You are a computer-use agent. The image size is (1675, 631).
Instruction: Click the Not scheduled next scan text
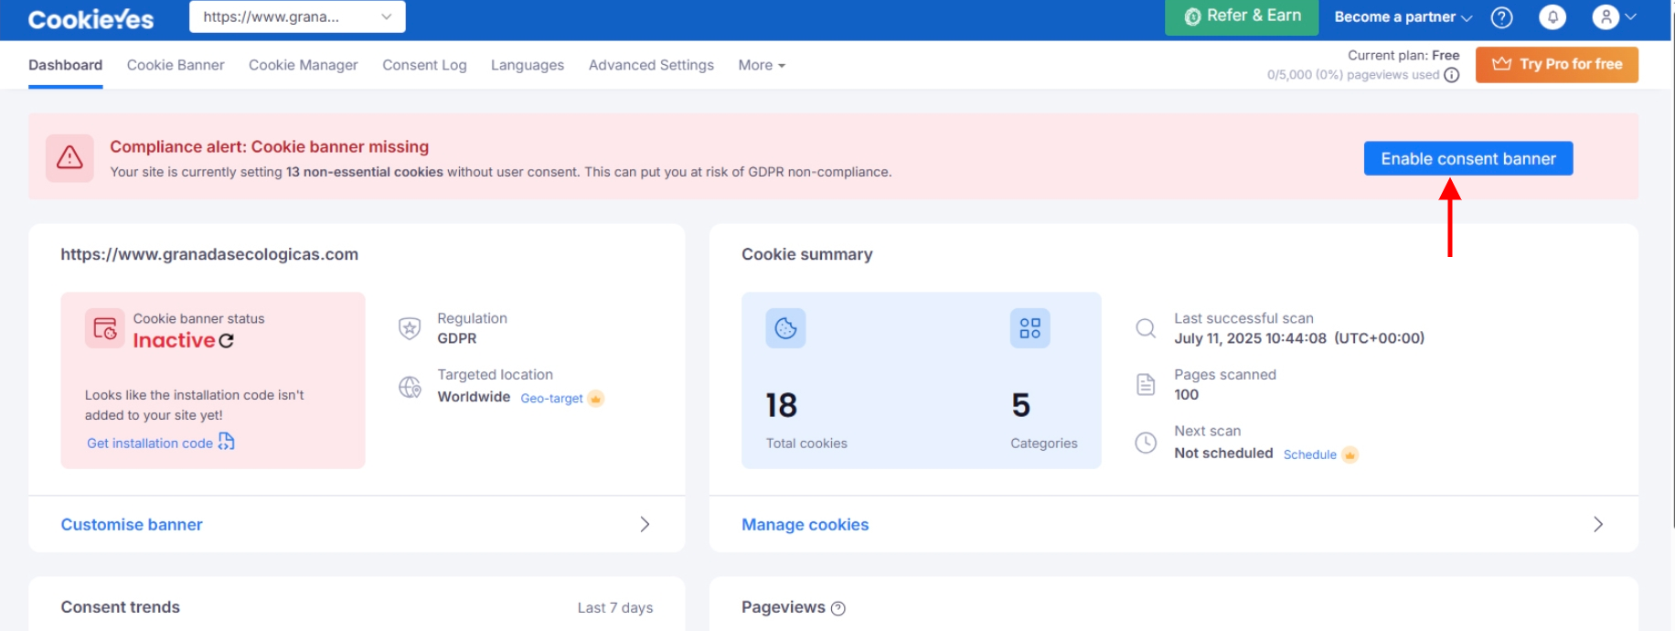pos(1223,453)
